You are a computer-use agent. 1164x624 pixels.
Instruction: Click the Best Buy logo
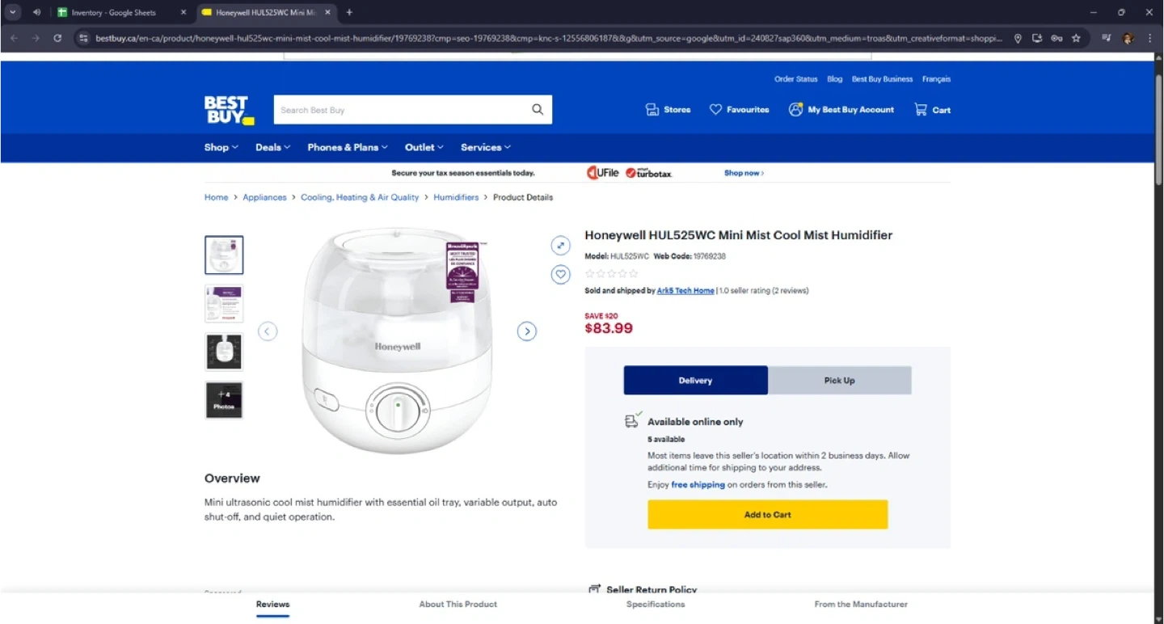pyautogui.click(x=229, y=110)
